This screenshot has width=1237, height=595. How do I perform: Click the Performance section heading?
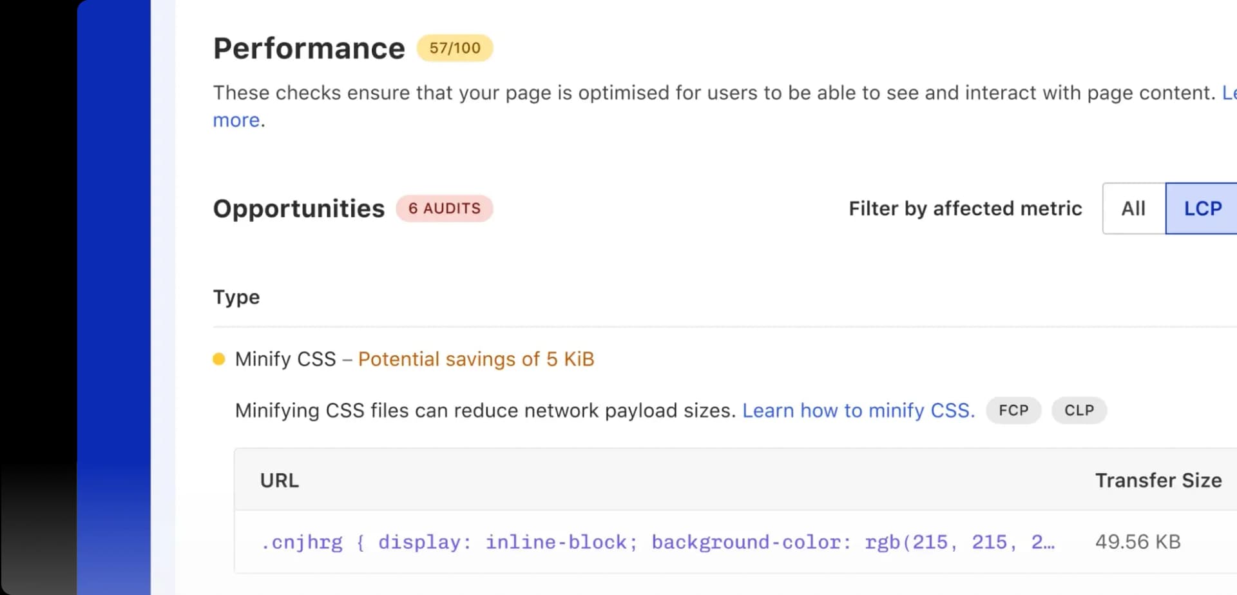(x=309, y=48)
